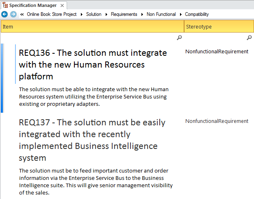Click the Item column search magnifier icon
Viewport: 254px width, 199px height.
click(x=180, y=38)
